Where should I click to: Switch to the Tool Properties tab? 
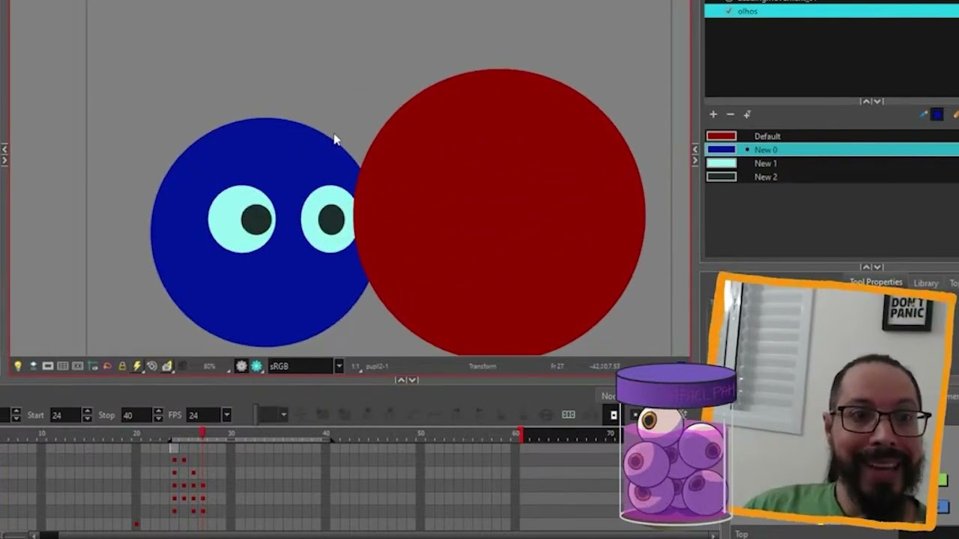pos(876,282)
